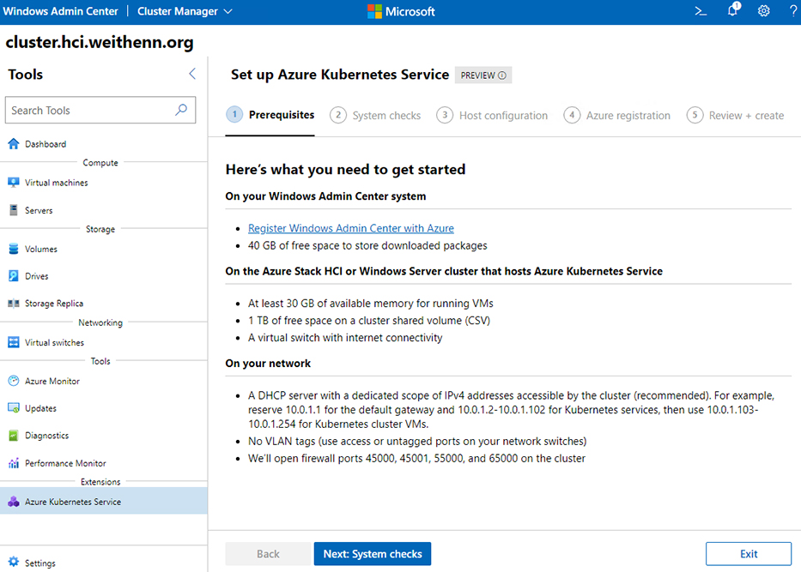Click the 'No VLAN tags' bullet

(x=417, y=442)
